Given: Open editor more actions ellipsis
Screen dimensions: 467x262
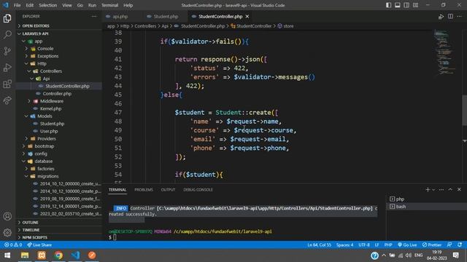Looking at the screenshot, I should tap(459, 17).
